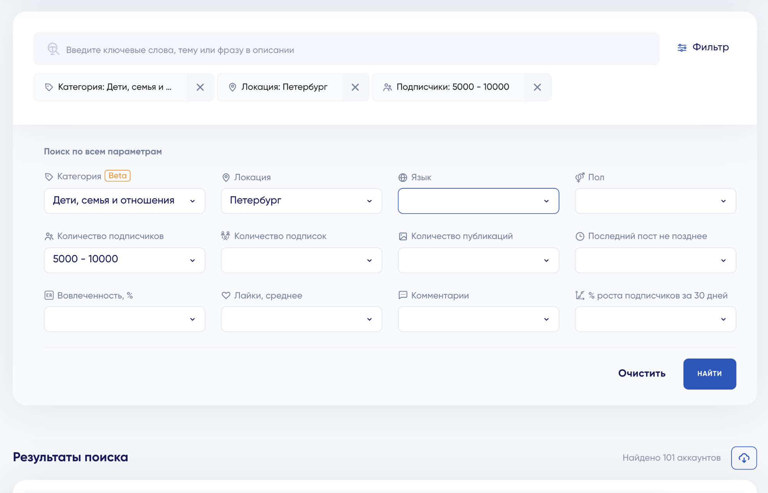This screenshot has width=768, height=493.
Task: Open the Комментарии dropdown
Action: (x=478, y=319)
